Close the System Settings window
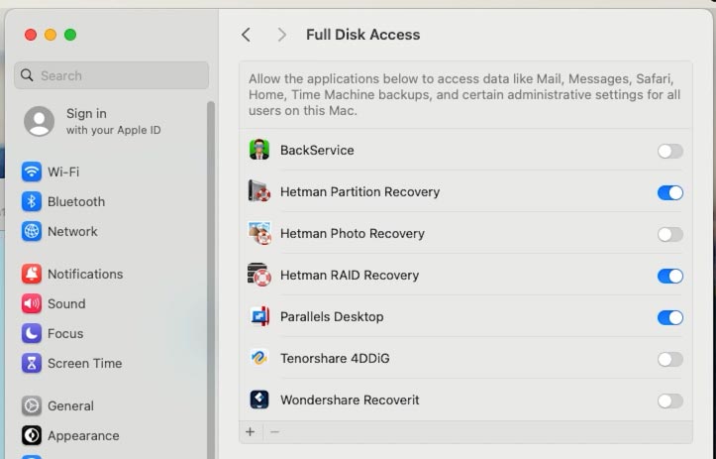 (31, 35)
